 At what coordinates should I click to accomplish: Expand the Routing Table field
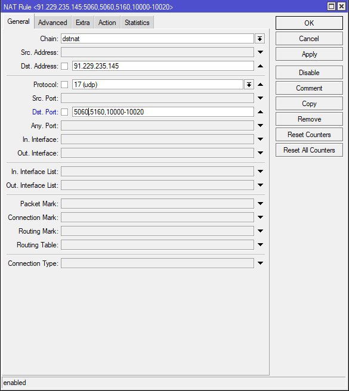[x=260, y=244]
